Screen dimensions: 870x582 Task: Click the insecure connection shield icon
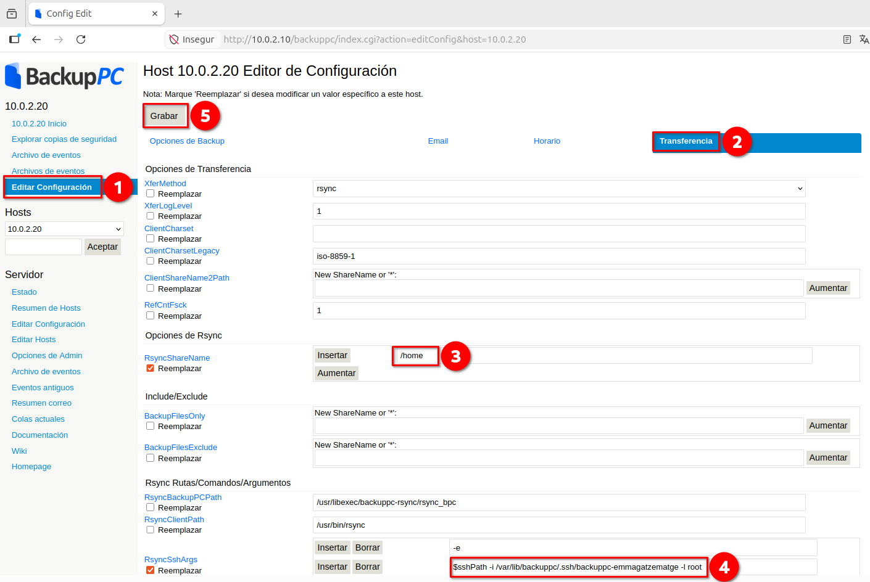pos(174,39)
